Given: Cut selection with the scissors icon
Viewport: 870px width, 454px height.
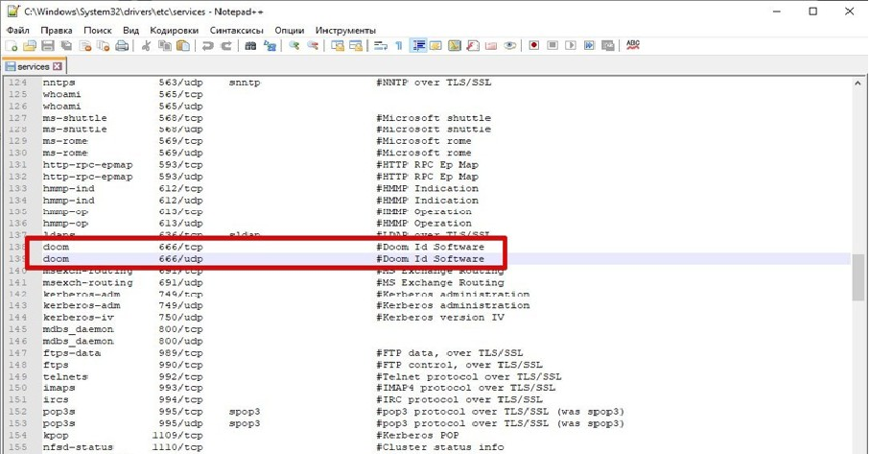Looking at the screenshot, I should click(x=146, y=46).
